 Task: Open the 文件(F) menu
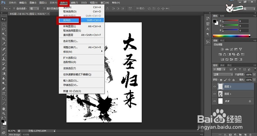click(x=13, y=3)
